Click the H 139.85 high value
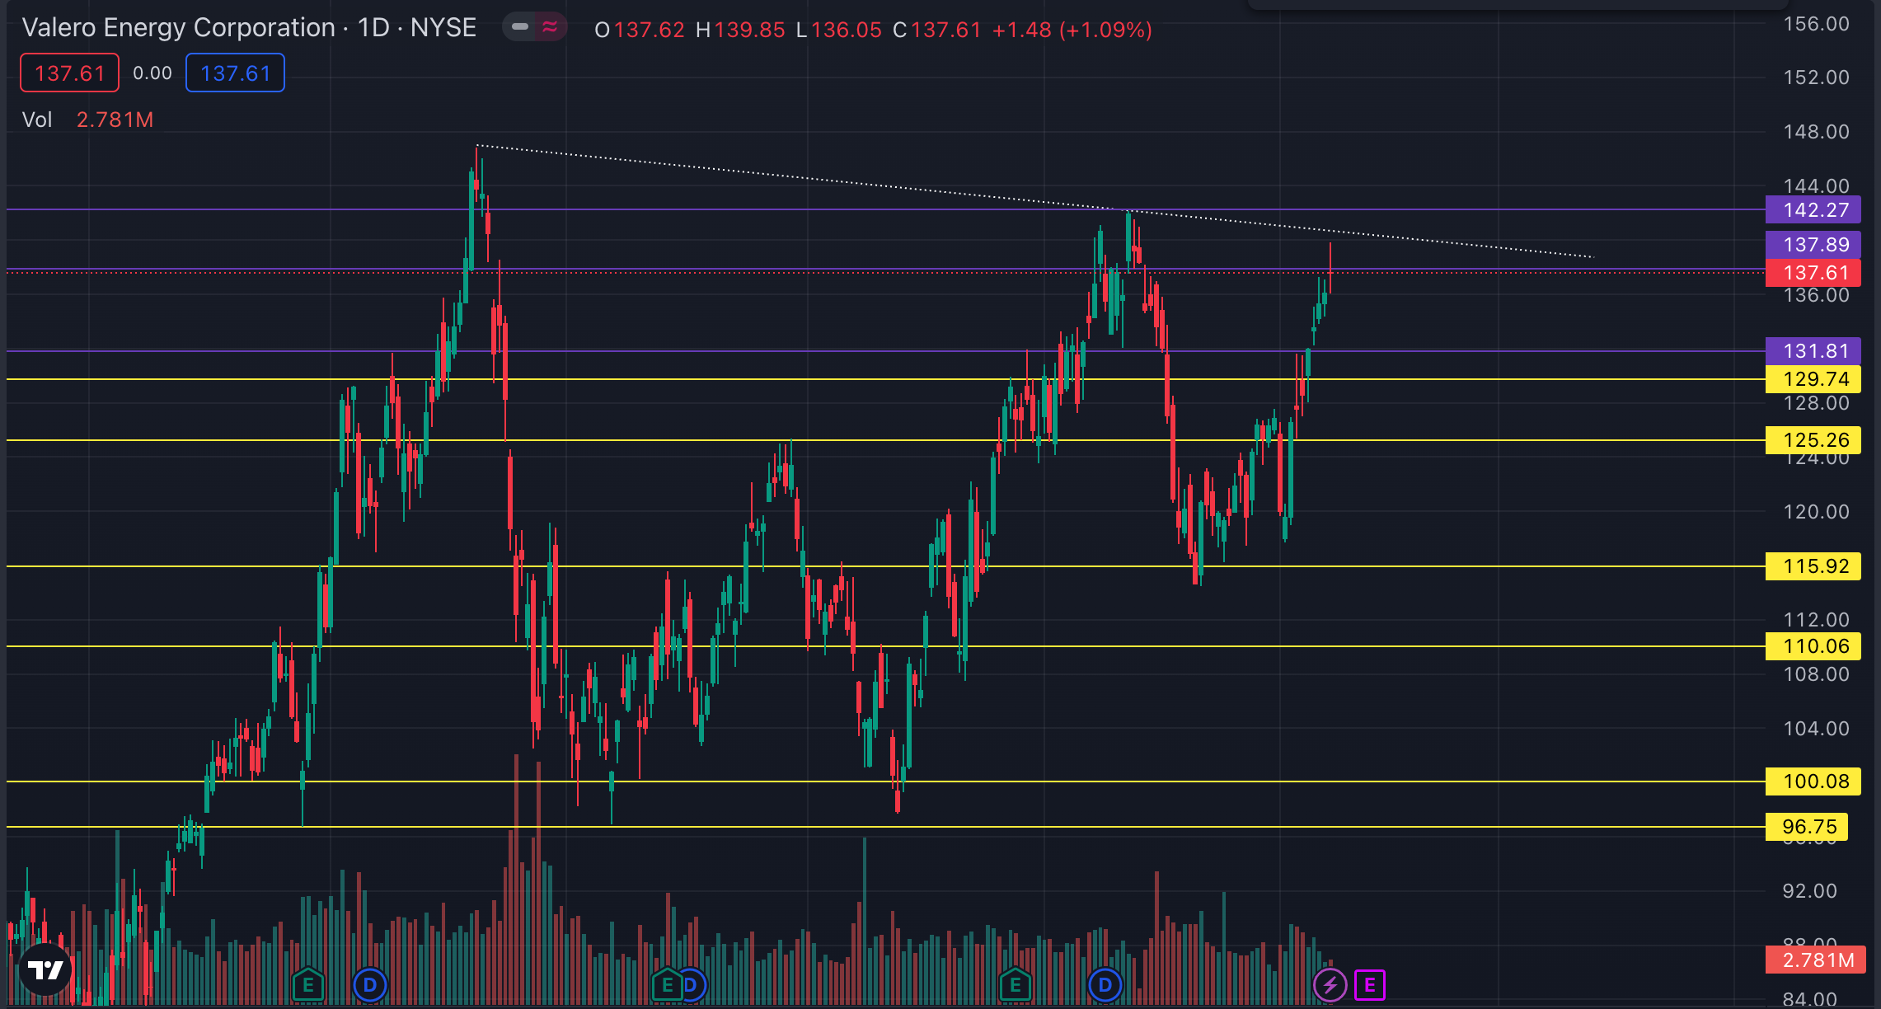Viewport: 1881px width, 1009px height. coord(740,30)
